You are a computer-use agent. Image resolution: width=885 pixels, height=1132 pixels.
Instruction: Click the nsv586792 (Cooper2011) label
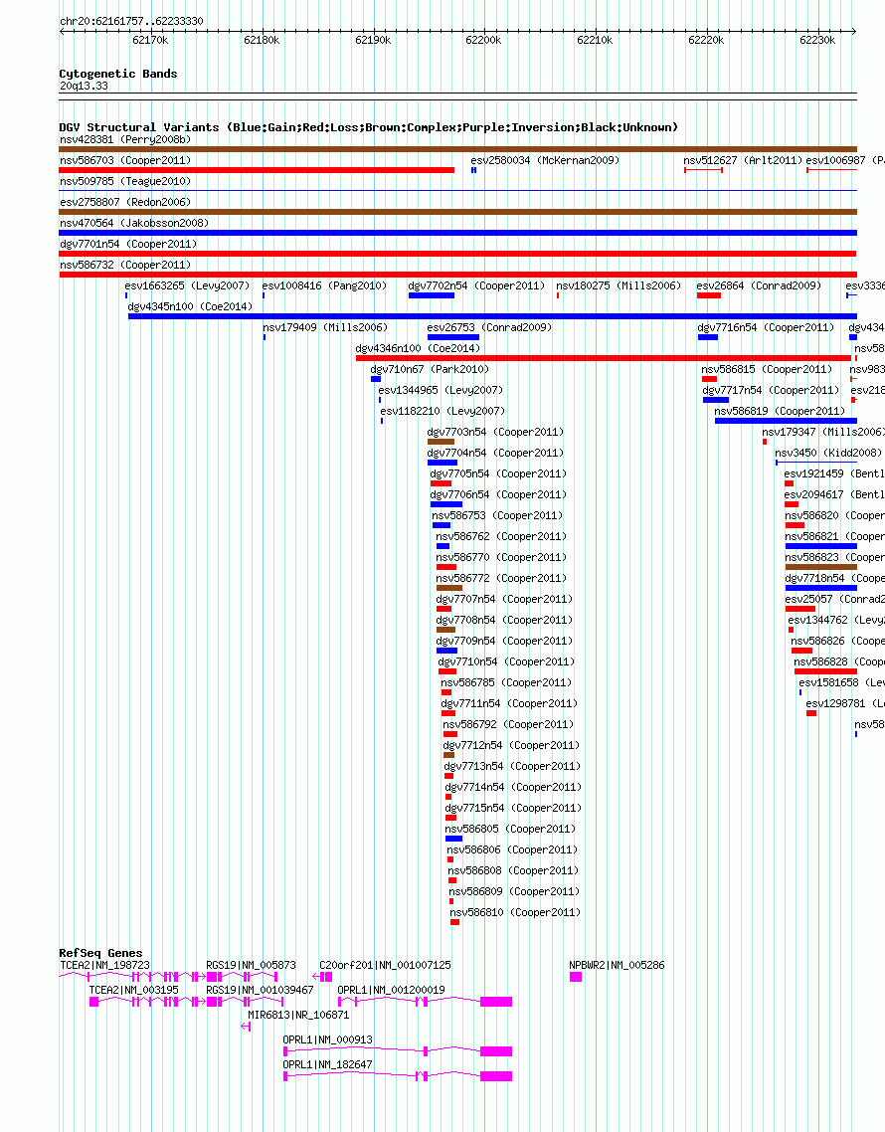508,725
